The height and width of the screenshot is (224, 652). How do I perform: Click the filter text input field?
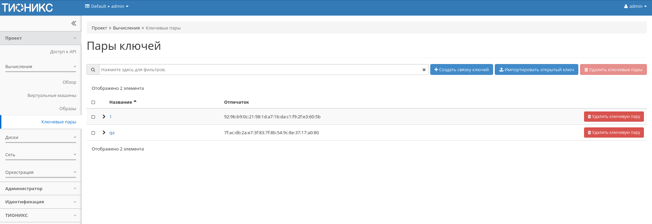(x=260, y=70)
